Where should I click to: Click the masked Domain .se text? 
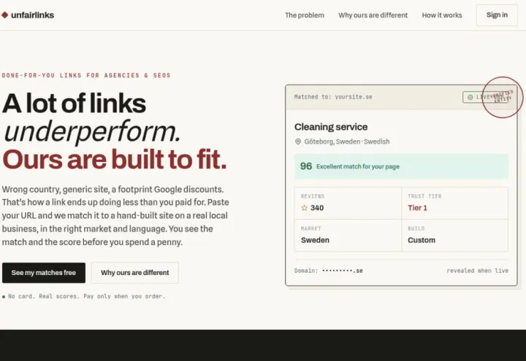(x=343, y=271)
